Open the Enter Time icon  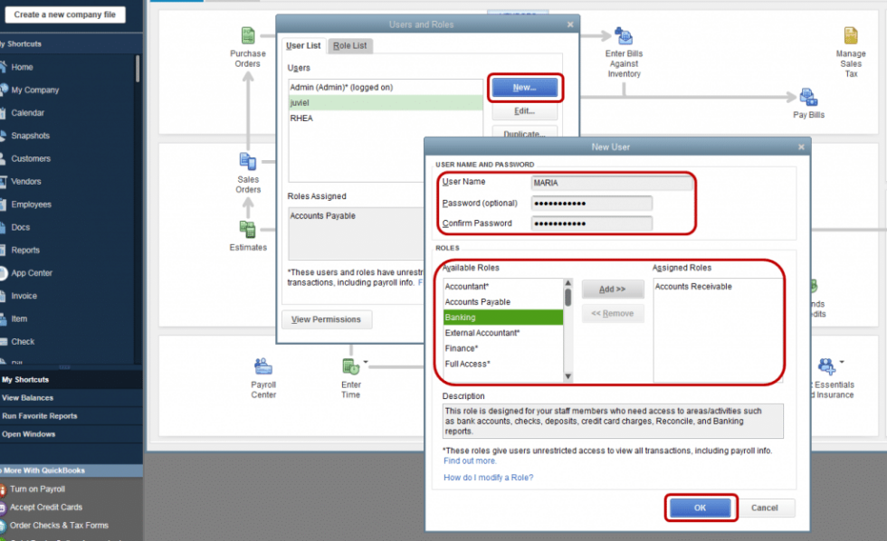pyautogui.click(x=351, y=367)
